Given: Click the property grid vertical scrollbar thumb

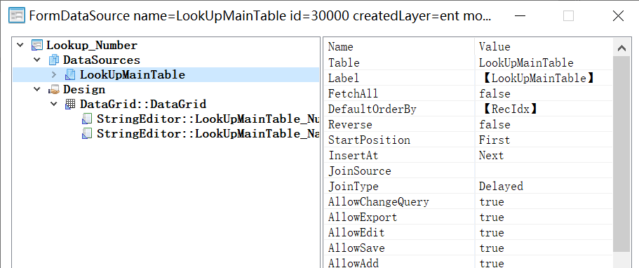Looking at the screenshot, I should (x=621, y=154).
